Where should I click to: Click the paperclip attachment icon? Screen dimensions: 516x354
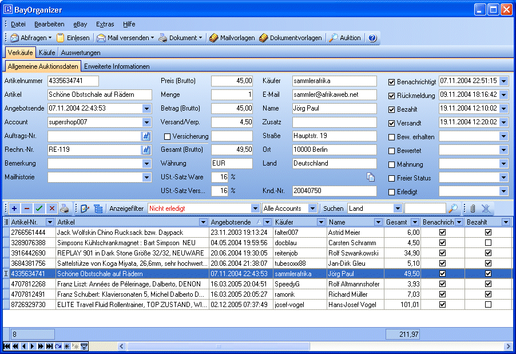click(473, 209)
